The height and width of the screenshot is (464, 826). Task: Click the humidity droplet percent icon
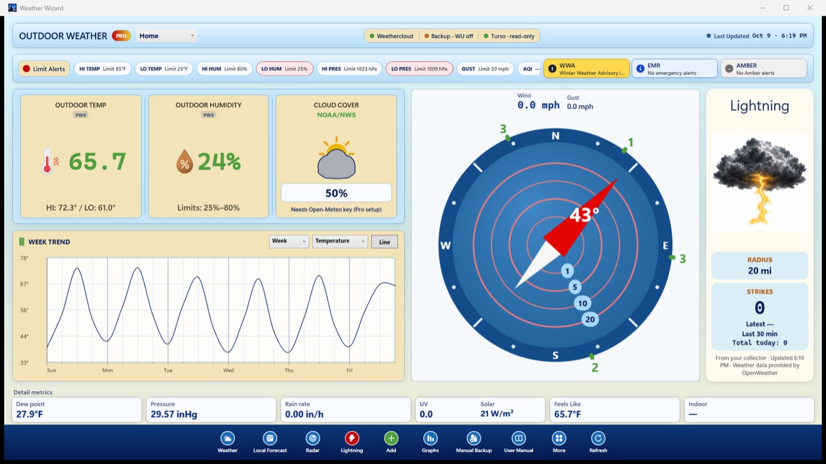(x=185, y=161)
